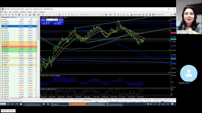Switch to the GBPUSD,Daily chart tab
This screenshot has width=202, height=113.
tap(66, 99)
